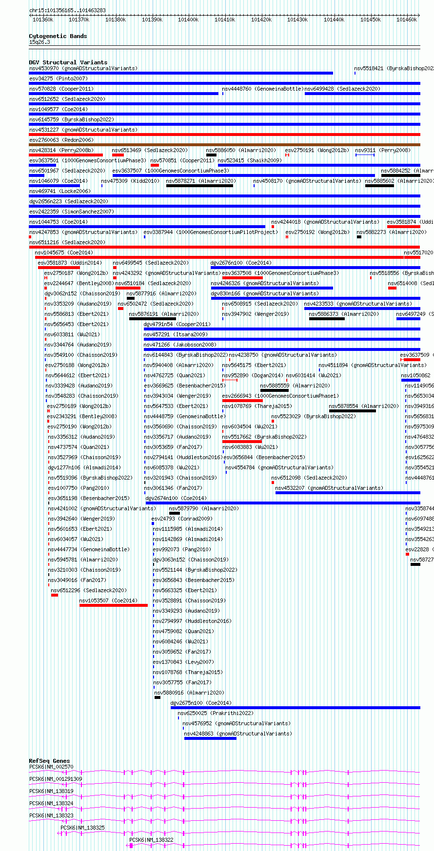This screenshot has height=851, width=434.
Task: Click esv24793 (Conrad2009) label
Action: point(181,519)
